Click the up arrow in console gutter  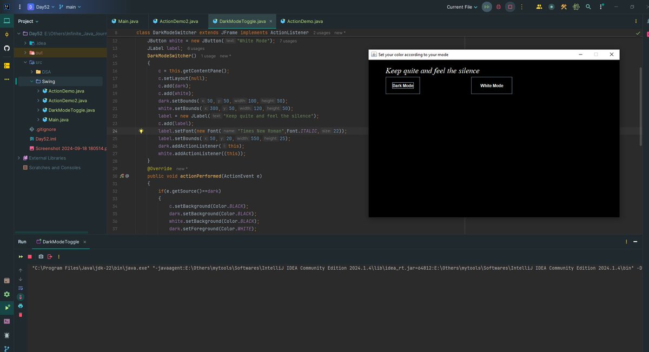click(x=21, y=270)
